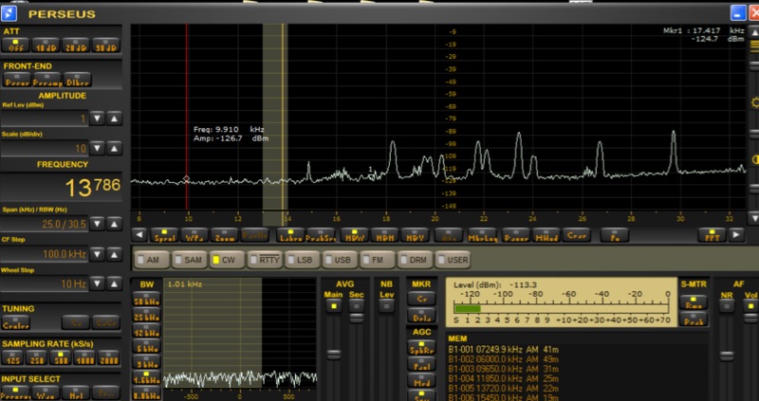
Task: Select AM demodulation mode
Action: 152,260
